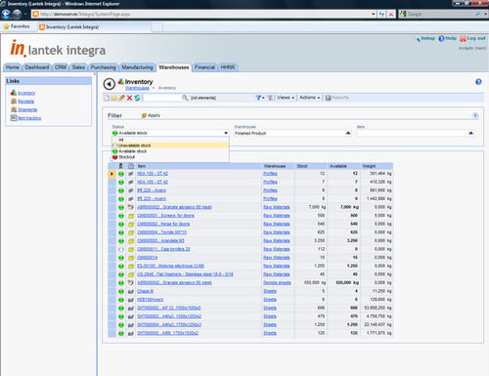This screenshot has height=376, width=489.
Task: Click the Warehouses breadcrumb link
Action: pyautogui.click(x=137, y=88)
